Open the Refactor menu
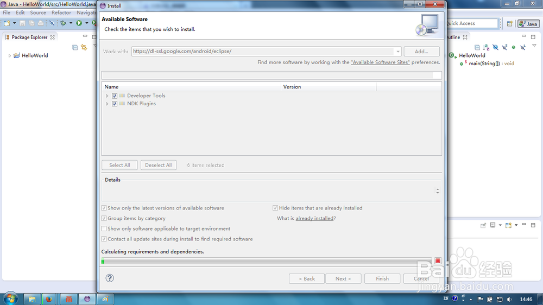Image resolution: width=543 pixels, height=305 pixels. coord(61,12)
